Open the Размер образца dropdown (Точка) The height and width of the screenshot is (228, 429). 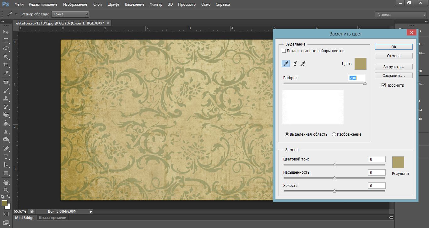70,14
